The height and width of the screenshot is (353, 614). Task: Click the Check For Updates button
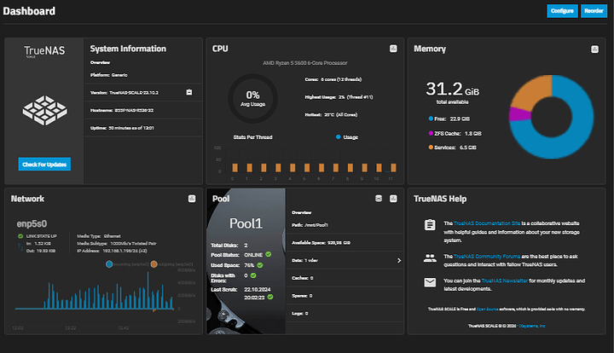click(43, 164)
